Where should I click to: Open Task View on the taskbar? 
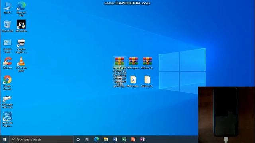coord(87,139)
